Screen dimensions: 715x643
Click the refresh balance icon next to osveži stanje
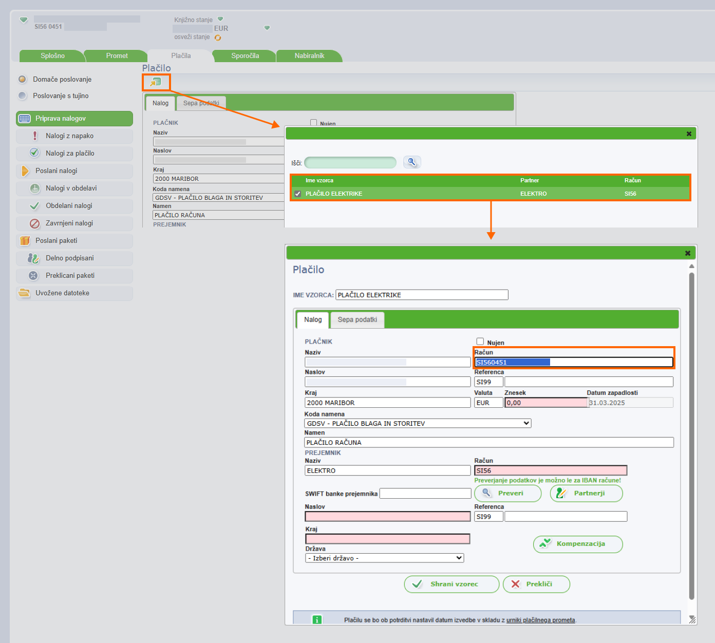(218, 37)
